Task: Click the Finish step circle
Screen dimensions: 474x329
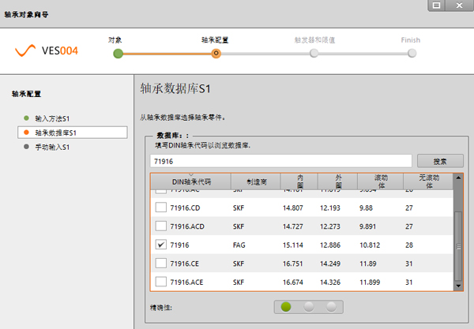Action: point(412,53)
